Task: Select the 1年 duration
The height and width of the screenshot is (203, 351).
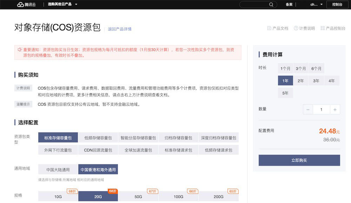Action: coord(285,80)
